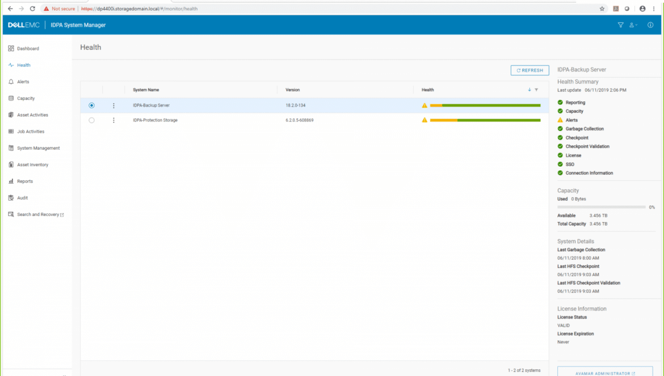664x376 pixels.
Task: Click IDPA-Protection Storage health bar
Action: (485, 120)
